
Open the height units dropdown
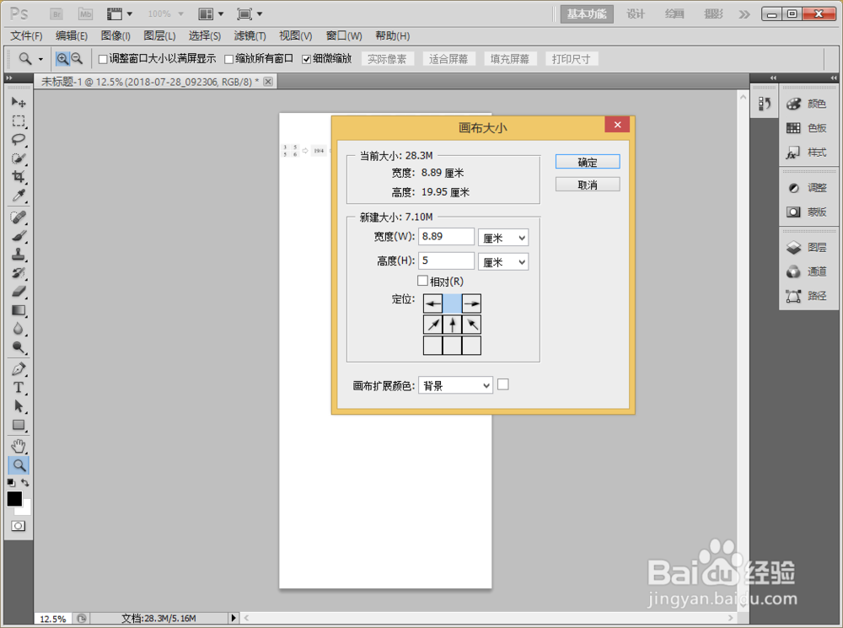pyautogui.click(x=503, y=261)
